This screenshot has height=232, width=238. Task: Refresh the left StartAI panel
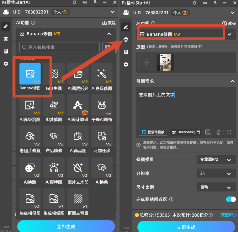click(74, 2)
